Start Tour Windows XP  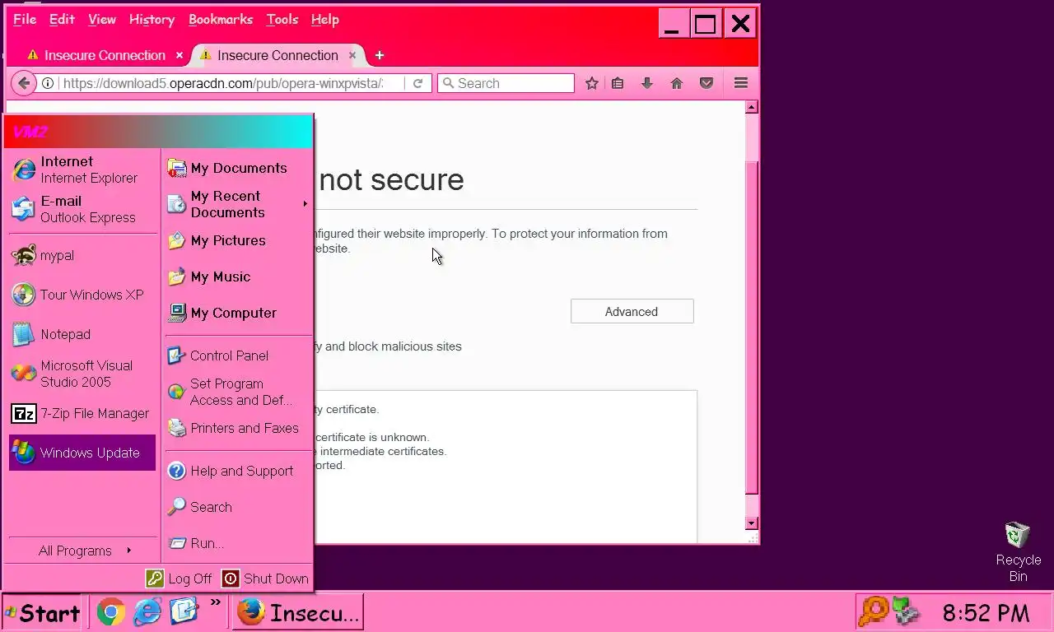click(x=82, y=295)
